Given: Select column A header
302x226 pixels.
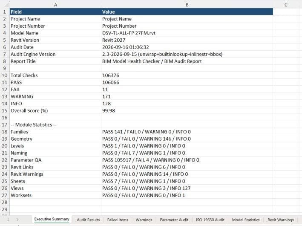Looking at the screenshot, I should [x=55, y=5].
